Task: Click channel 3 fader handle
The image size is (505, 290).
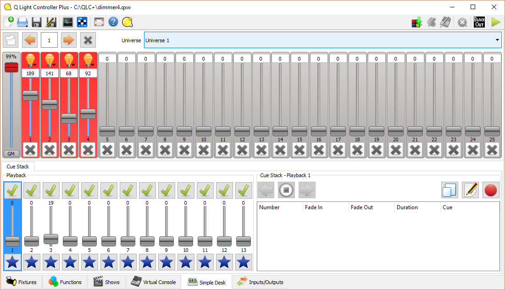Action: pos(69,118)
